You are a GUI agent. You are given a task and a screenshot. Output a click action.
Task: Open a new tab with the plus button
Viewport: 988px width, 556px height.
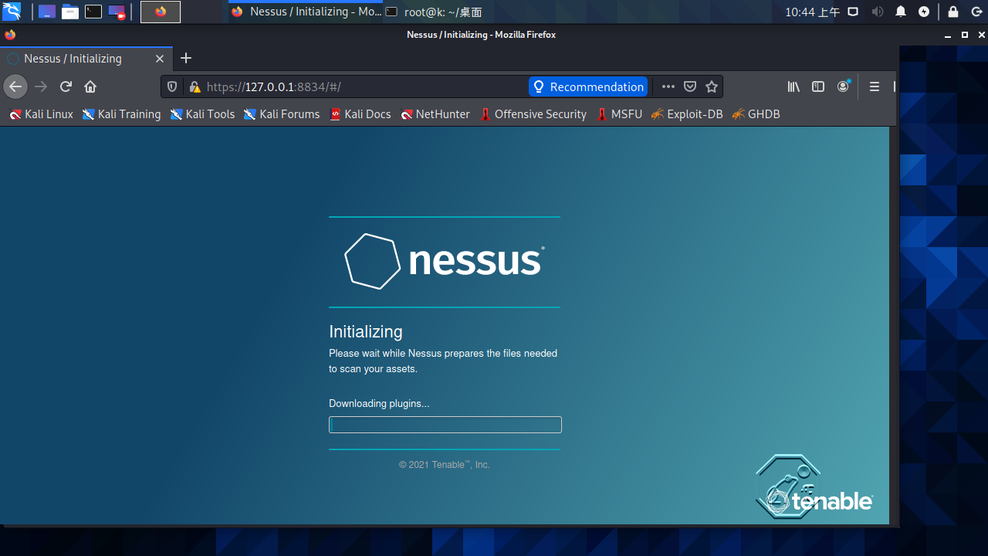(185, 59)
